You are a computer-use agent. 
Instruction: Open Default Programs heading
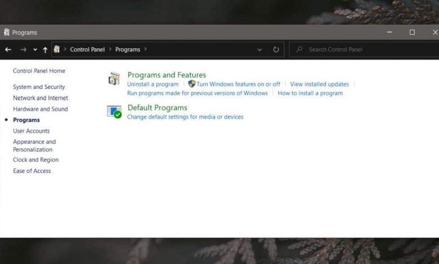(158, 107)
